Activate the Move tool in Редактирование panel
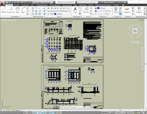The height and width of the screenshot is (114, 147). coord(33,8)
